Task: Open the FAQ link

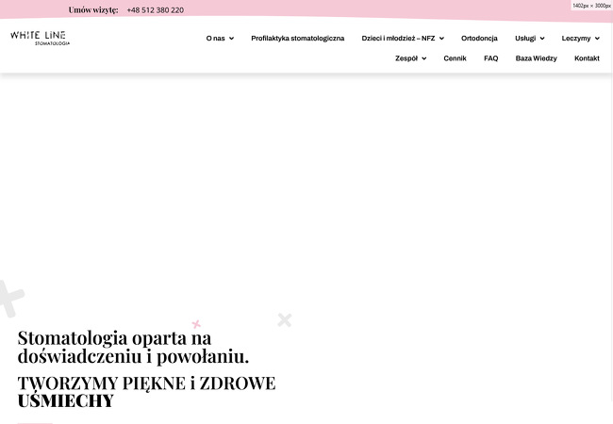Action: point(490,58)
